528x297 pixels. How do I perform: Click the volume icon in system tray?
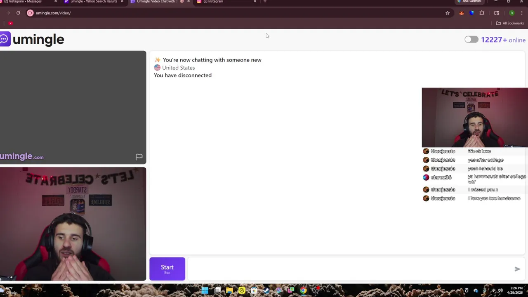click(500, 290)
